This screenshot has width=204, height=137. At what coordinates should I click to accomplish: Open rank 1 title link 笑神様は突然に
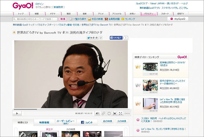(173, 64)
